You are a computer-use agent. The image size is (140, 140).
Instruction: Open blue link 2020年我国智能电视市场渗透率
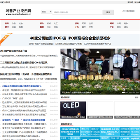(22, 86)
